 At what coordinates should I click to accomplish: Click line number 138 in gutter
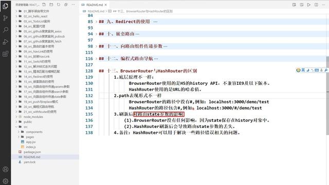(x=89, y=133)
